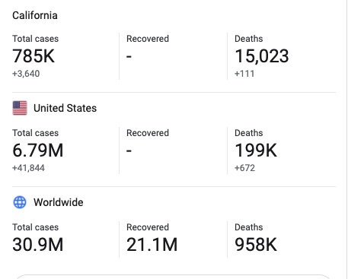Image resolution: width=348 pixels, height=279 pixels.
Task: Click Worldwide total cases 30.9M
Action: coord(38,245)
